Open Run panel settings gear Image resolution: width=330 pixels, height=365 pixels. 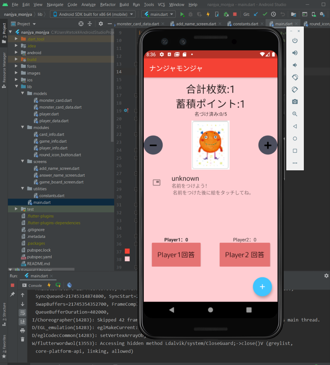[326, 276]
